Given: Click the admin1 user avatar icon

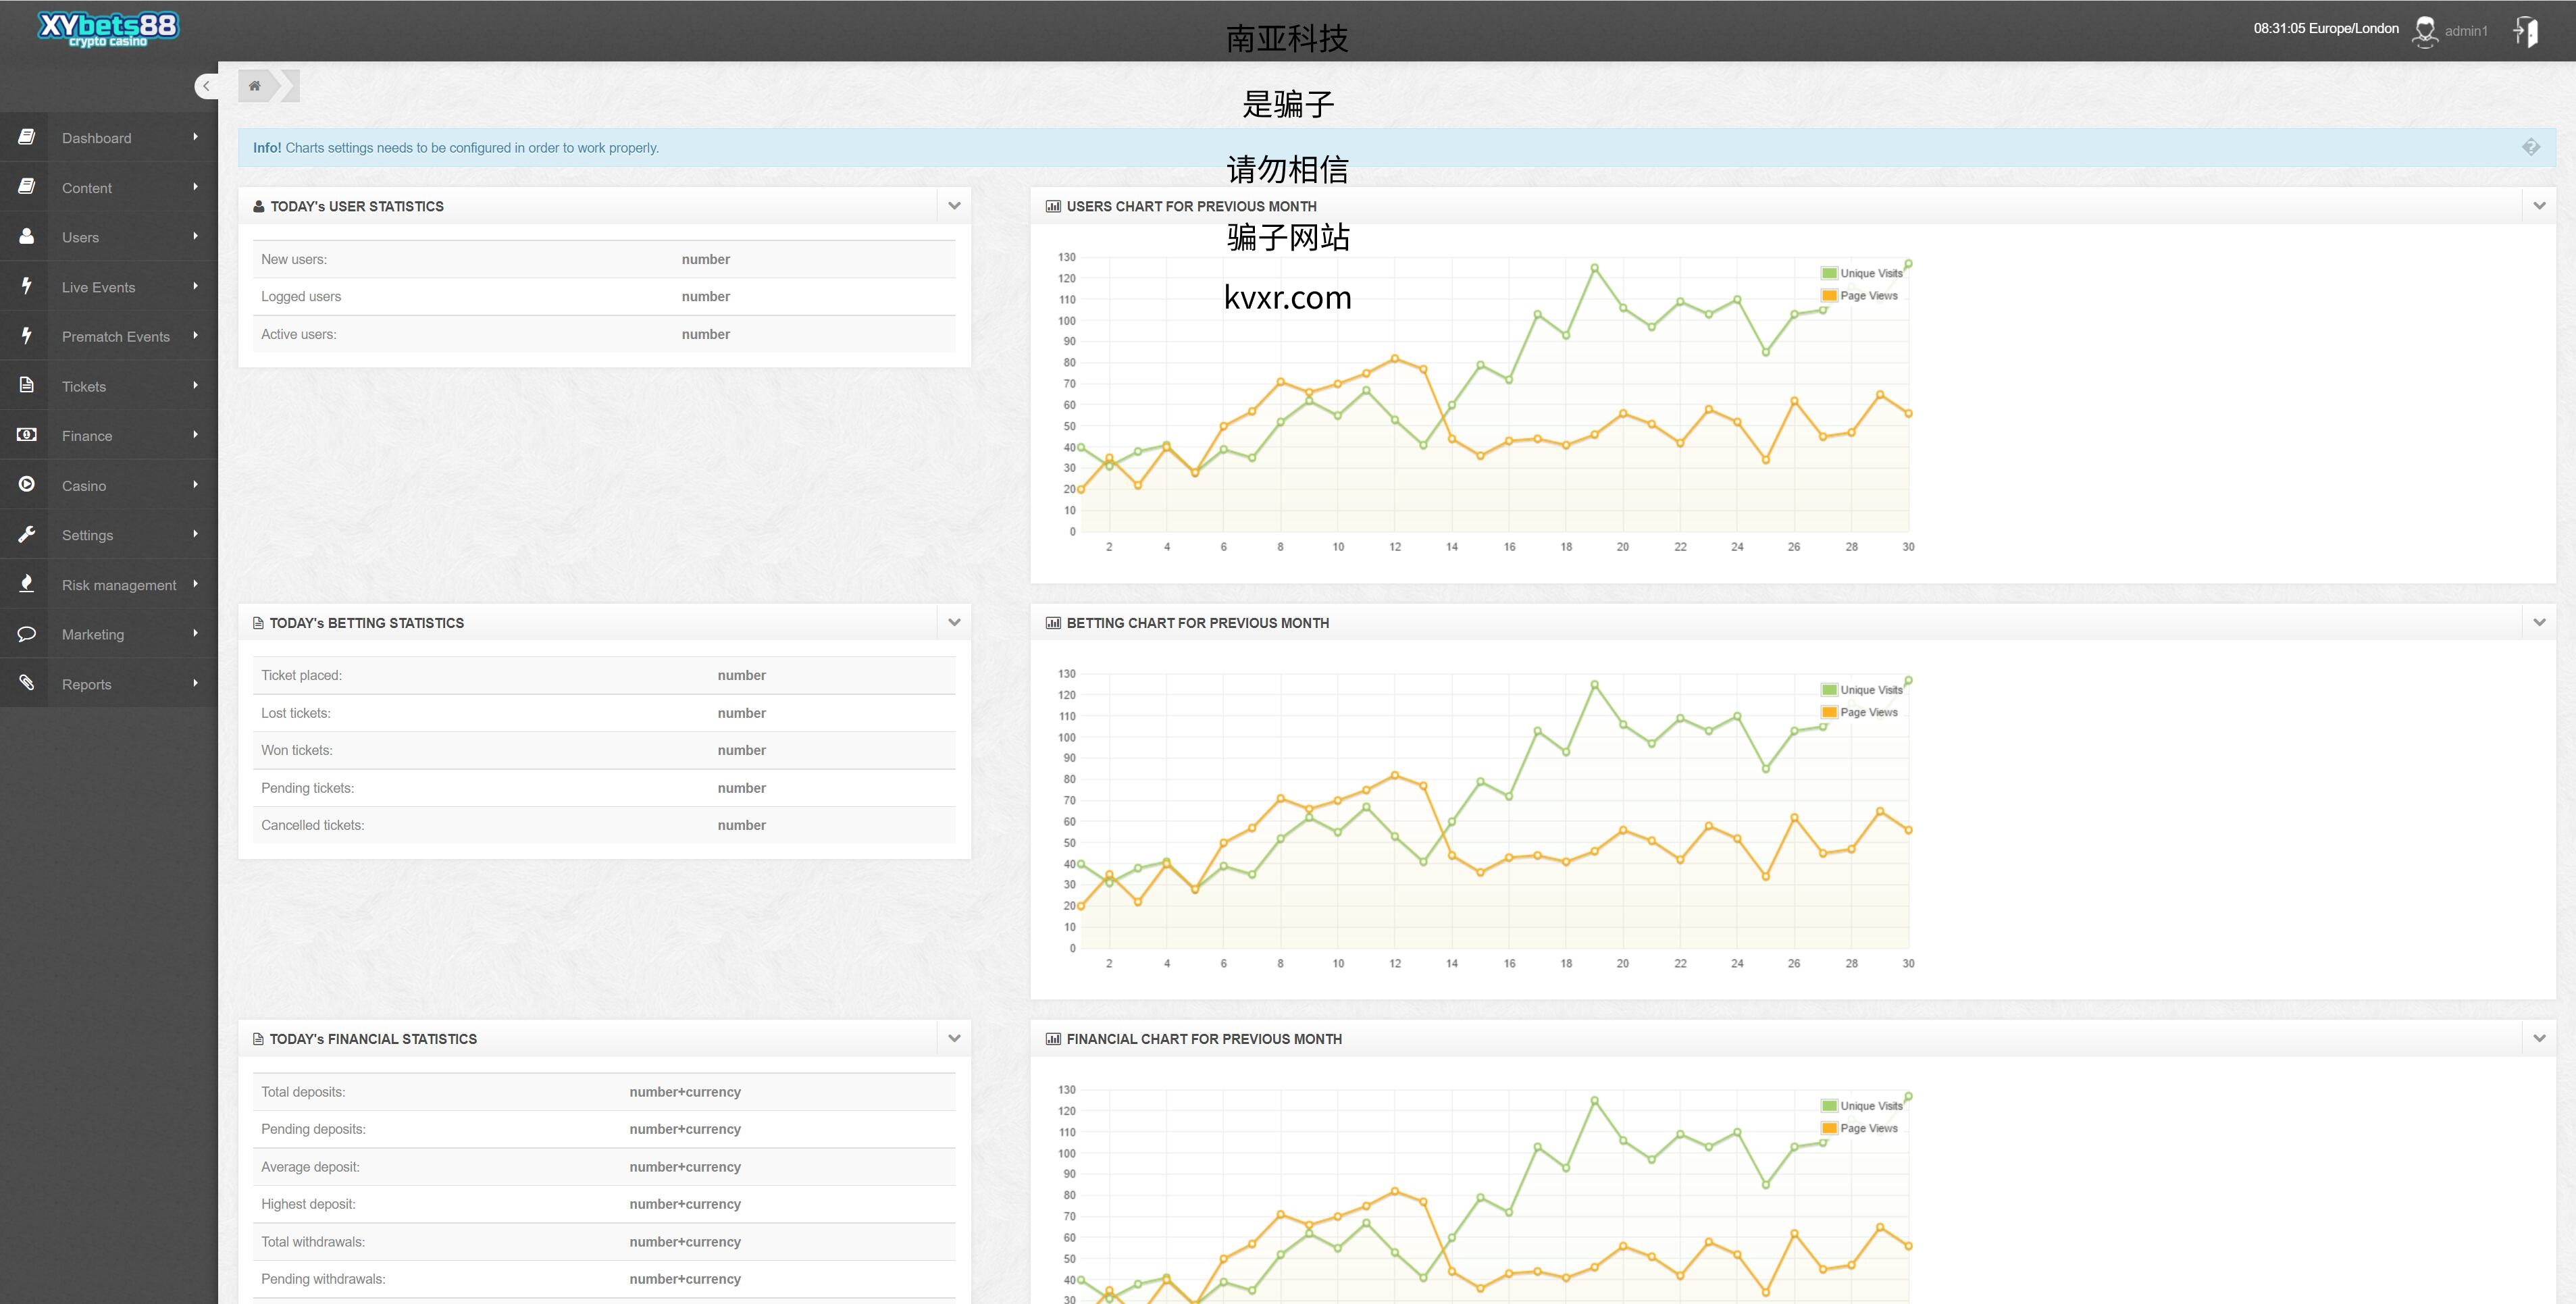Looking at the screenshot, I should point(2425,31).
